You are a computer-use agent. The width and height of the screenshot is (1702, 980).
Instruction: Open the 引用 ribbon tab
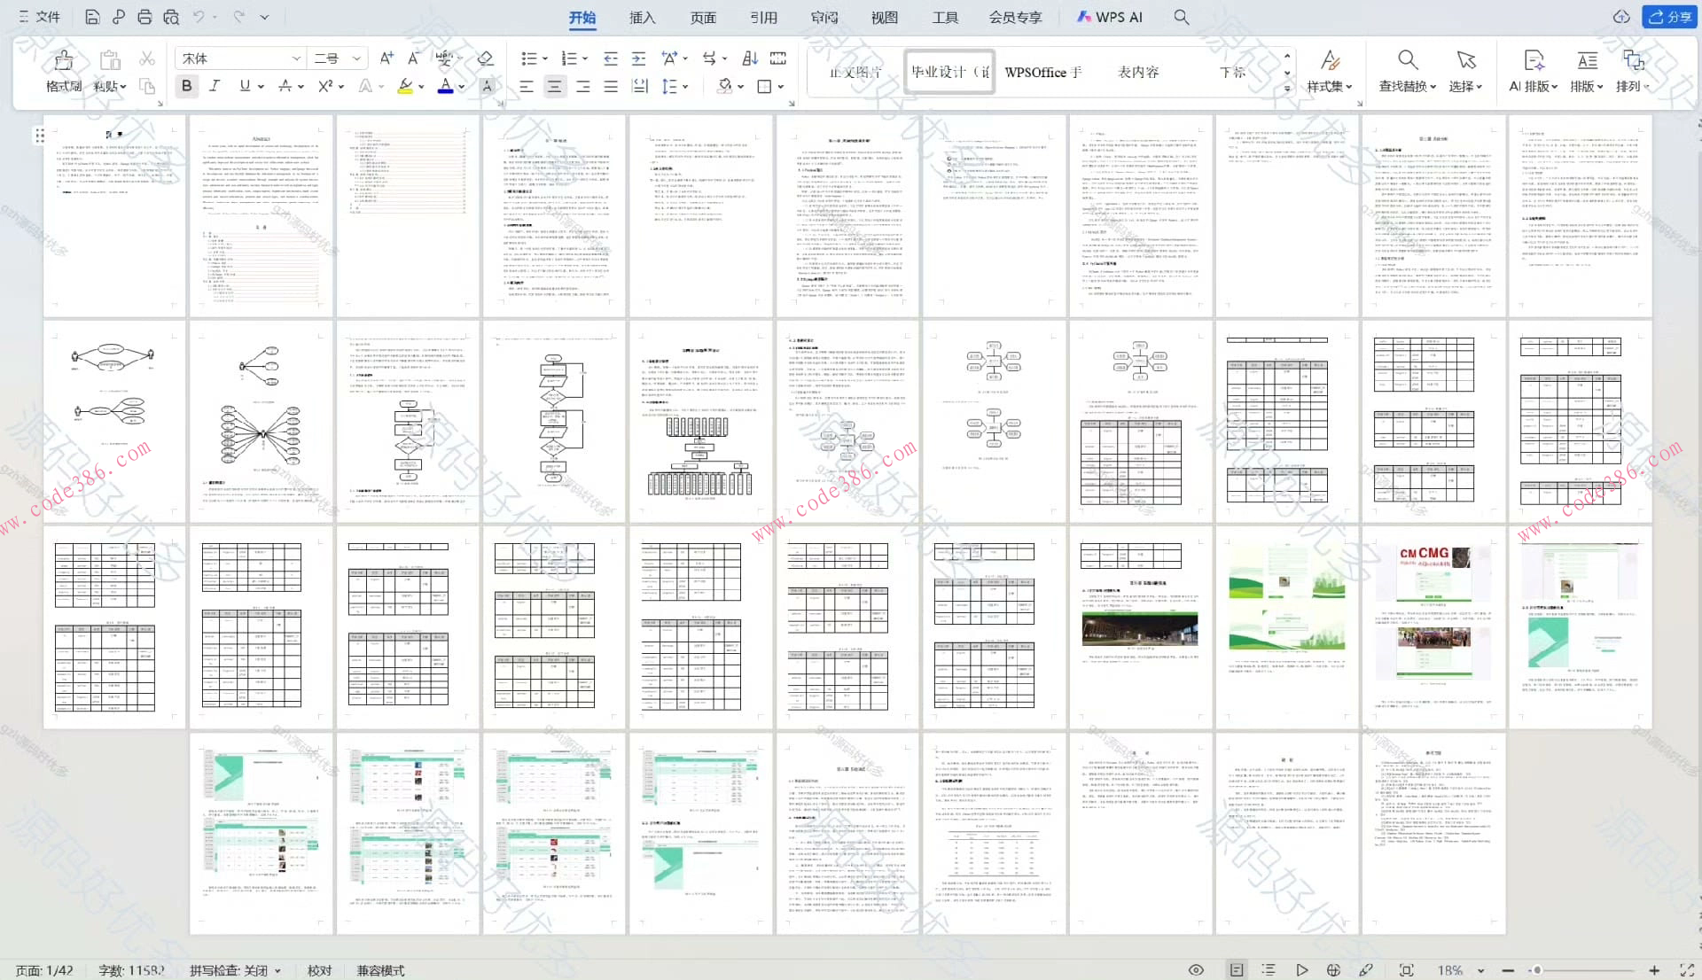coord(763,17)
